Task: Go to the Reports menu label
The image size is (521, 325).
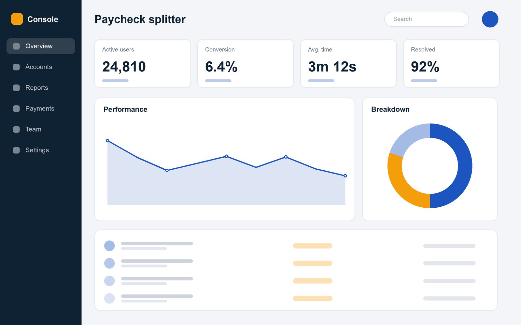Action: pos(37,88)
